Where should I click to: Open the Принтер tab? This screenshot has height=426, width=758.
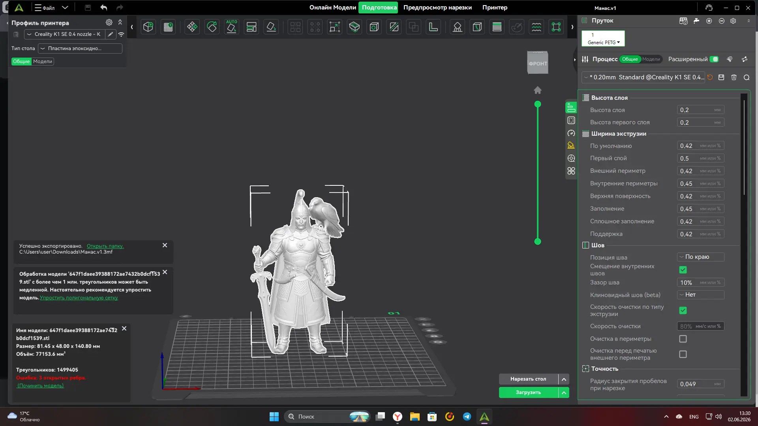point(495,7)
